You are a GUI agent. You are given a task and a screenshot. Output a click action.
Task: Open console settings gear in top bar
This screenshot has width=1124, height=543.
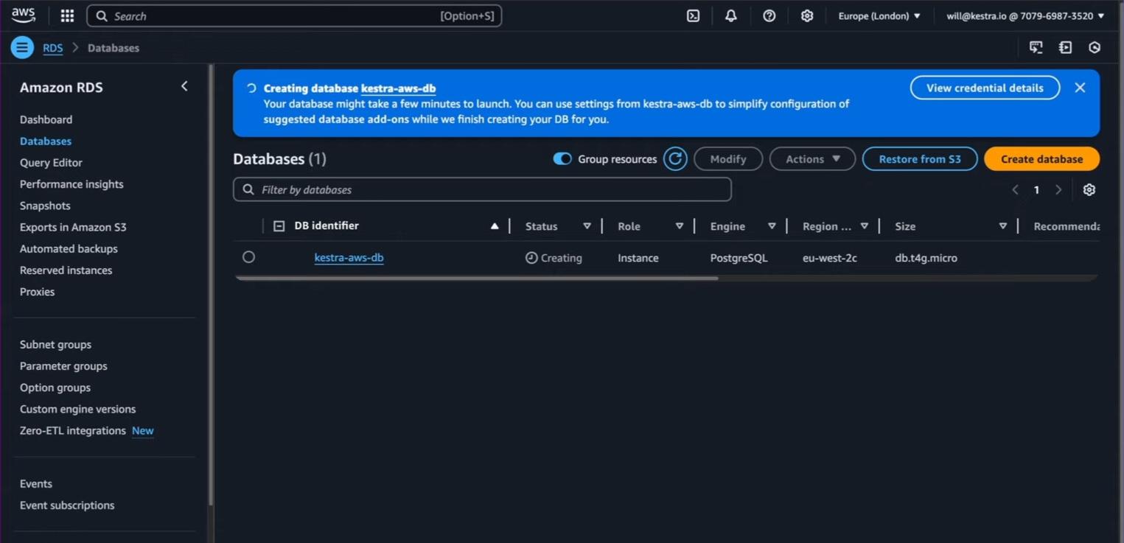[x=807, y=15]
